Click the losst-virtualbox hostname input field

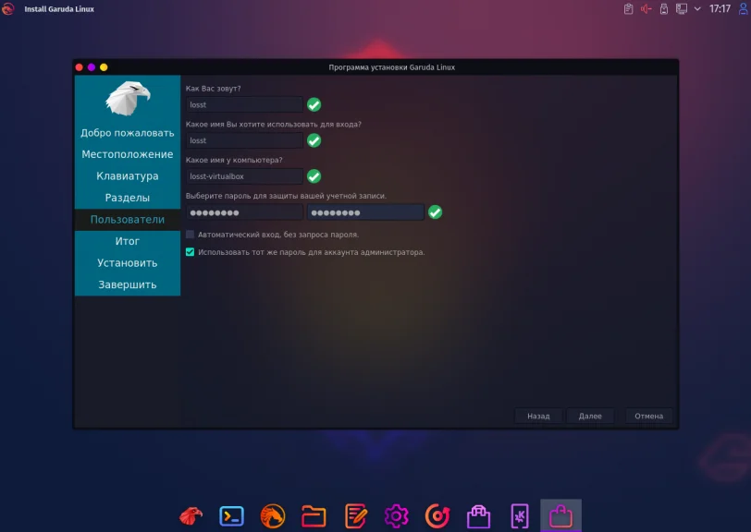click(x=242, y=175)
